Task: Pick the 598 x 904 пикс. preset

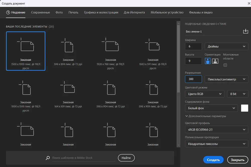Action: click(110, 96)
